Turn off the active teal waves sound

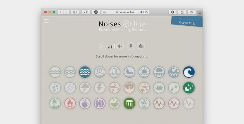pyautogui.click(x=85, y=72)
